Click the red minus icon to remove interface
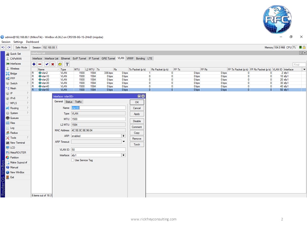Image resolution: width=307 pixels, height=230 pixels. pos(40,64)
